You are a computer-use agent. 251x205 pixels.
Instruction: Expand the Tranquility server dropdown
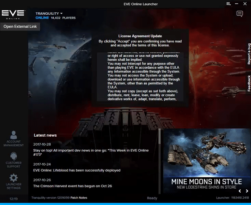(x=49, y=13)
